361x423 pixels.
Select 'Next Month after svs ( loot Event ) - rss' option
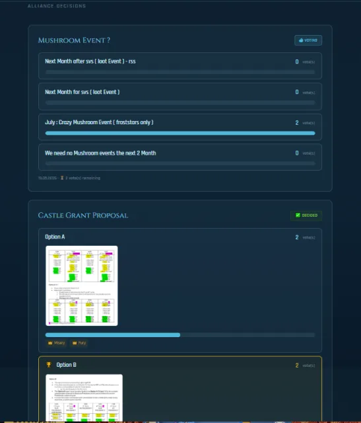(x=180, y=66)
